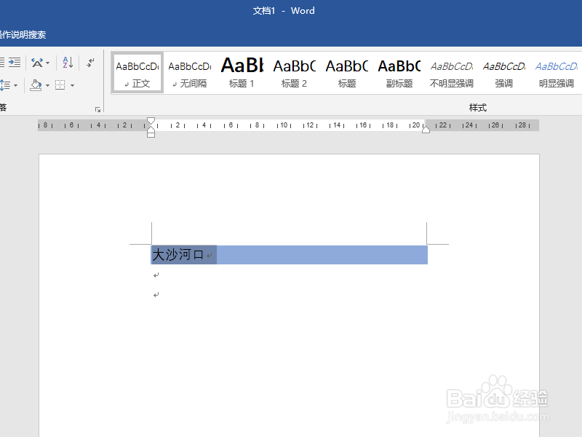
Task: Click the first line indent marker on ruler
Action: [x=151, y=121]
